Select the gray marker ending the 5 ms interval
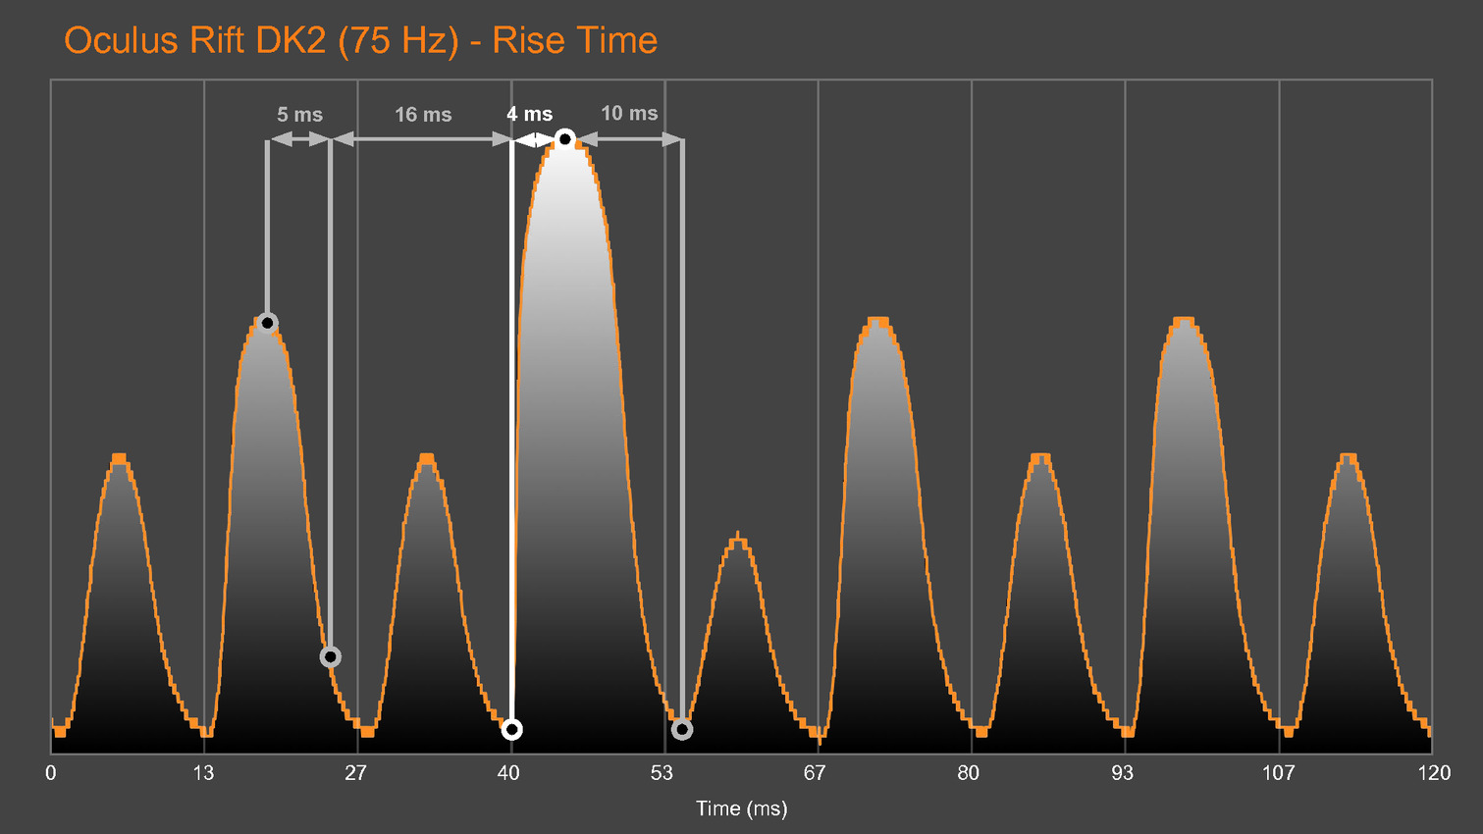Screen dimensions: 1483x834 click(x=331, y=656)
